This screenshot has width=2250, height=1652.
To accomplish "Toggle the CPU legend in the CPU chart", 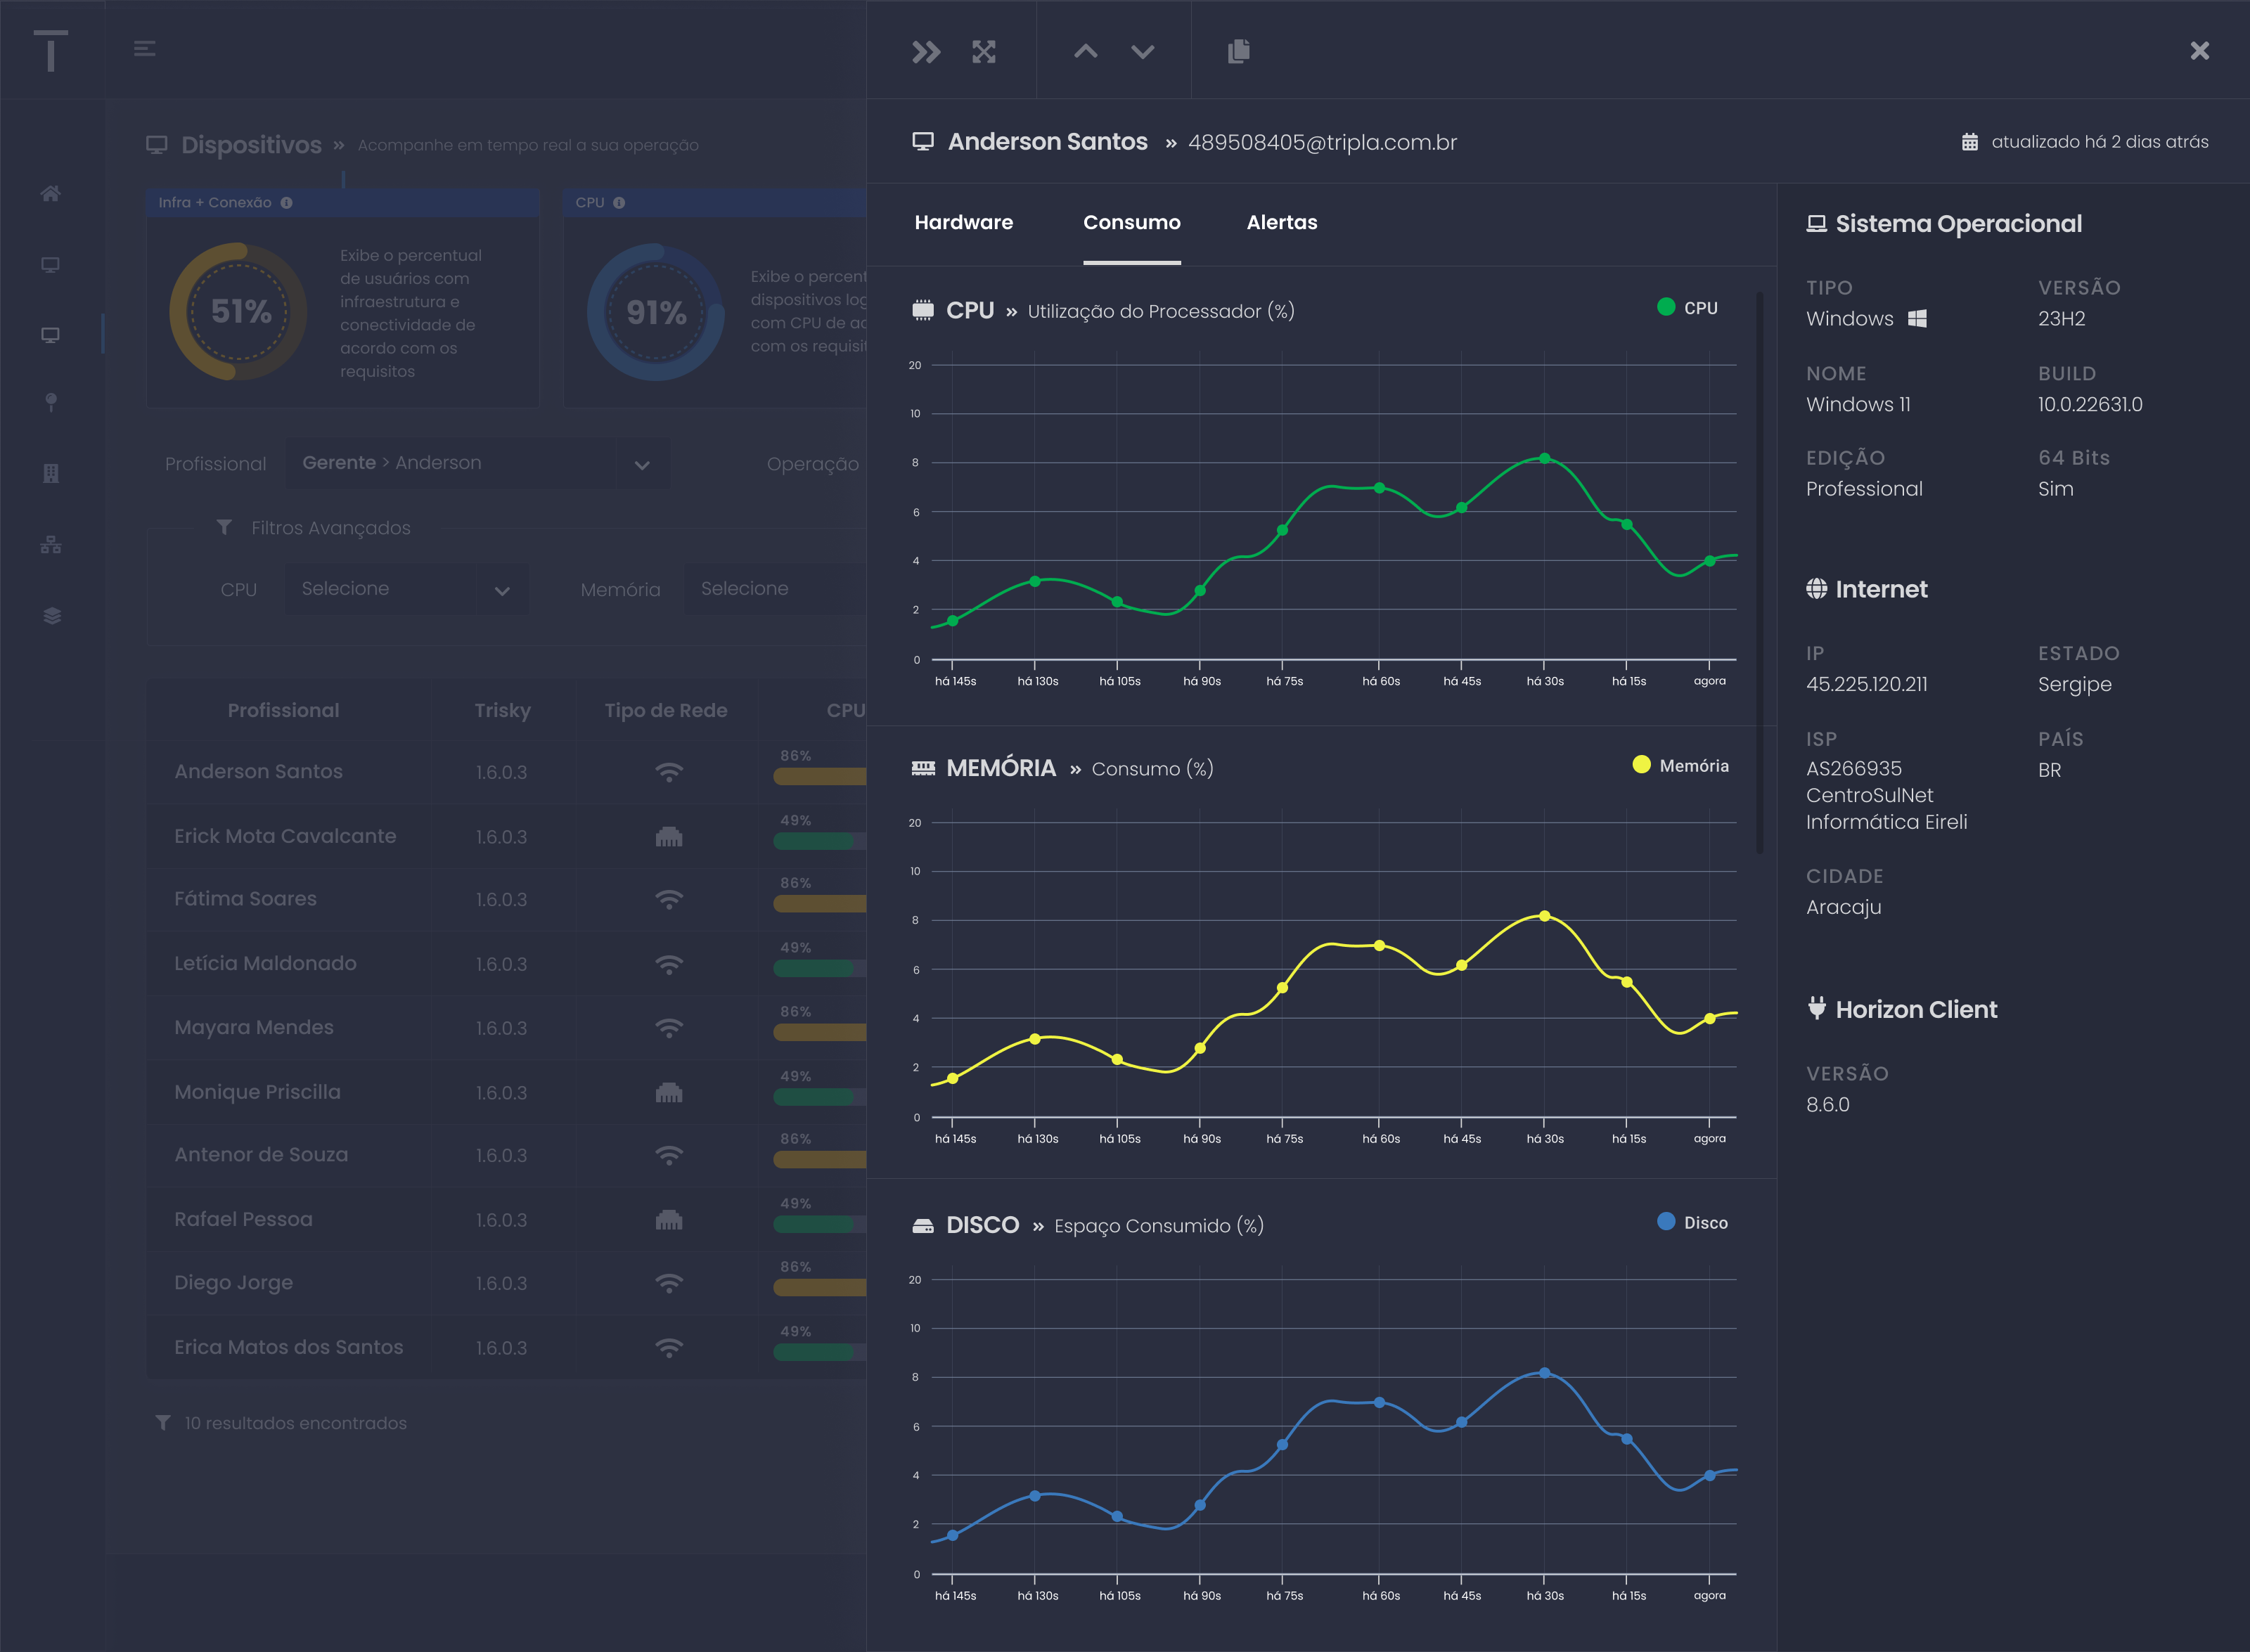I will (1688, 307).
